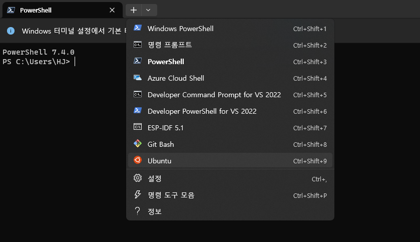Click the question mark info icon
Image resolution: width=420 pixels, height=242 pixels.
pos(137,211)
